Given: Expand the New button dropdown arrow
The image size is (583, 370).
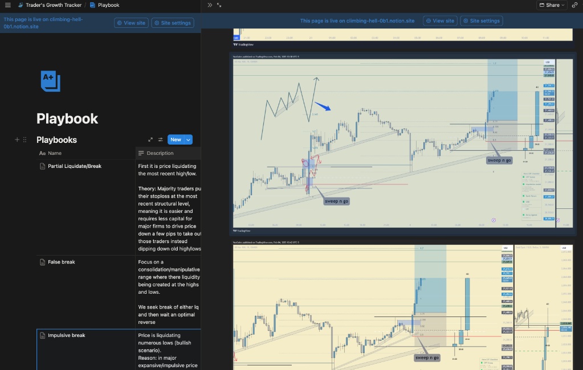Looking at the screenshot, I should click(189, 139).
